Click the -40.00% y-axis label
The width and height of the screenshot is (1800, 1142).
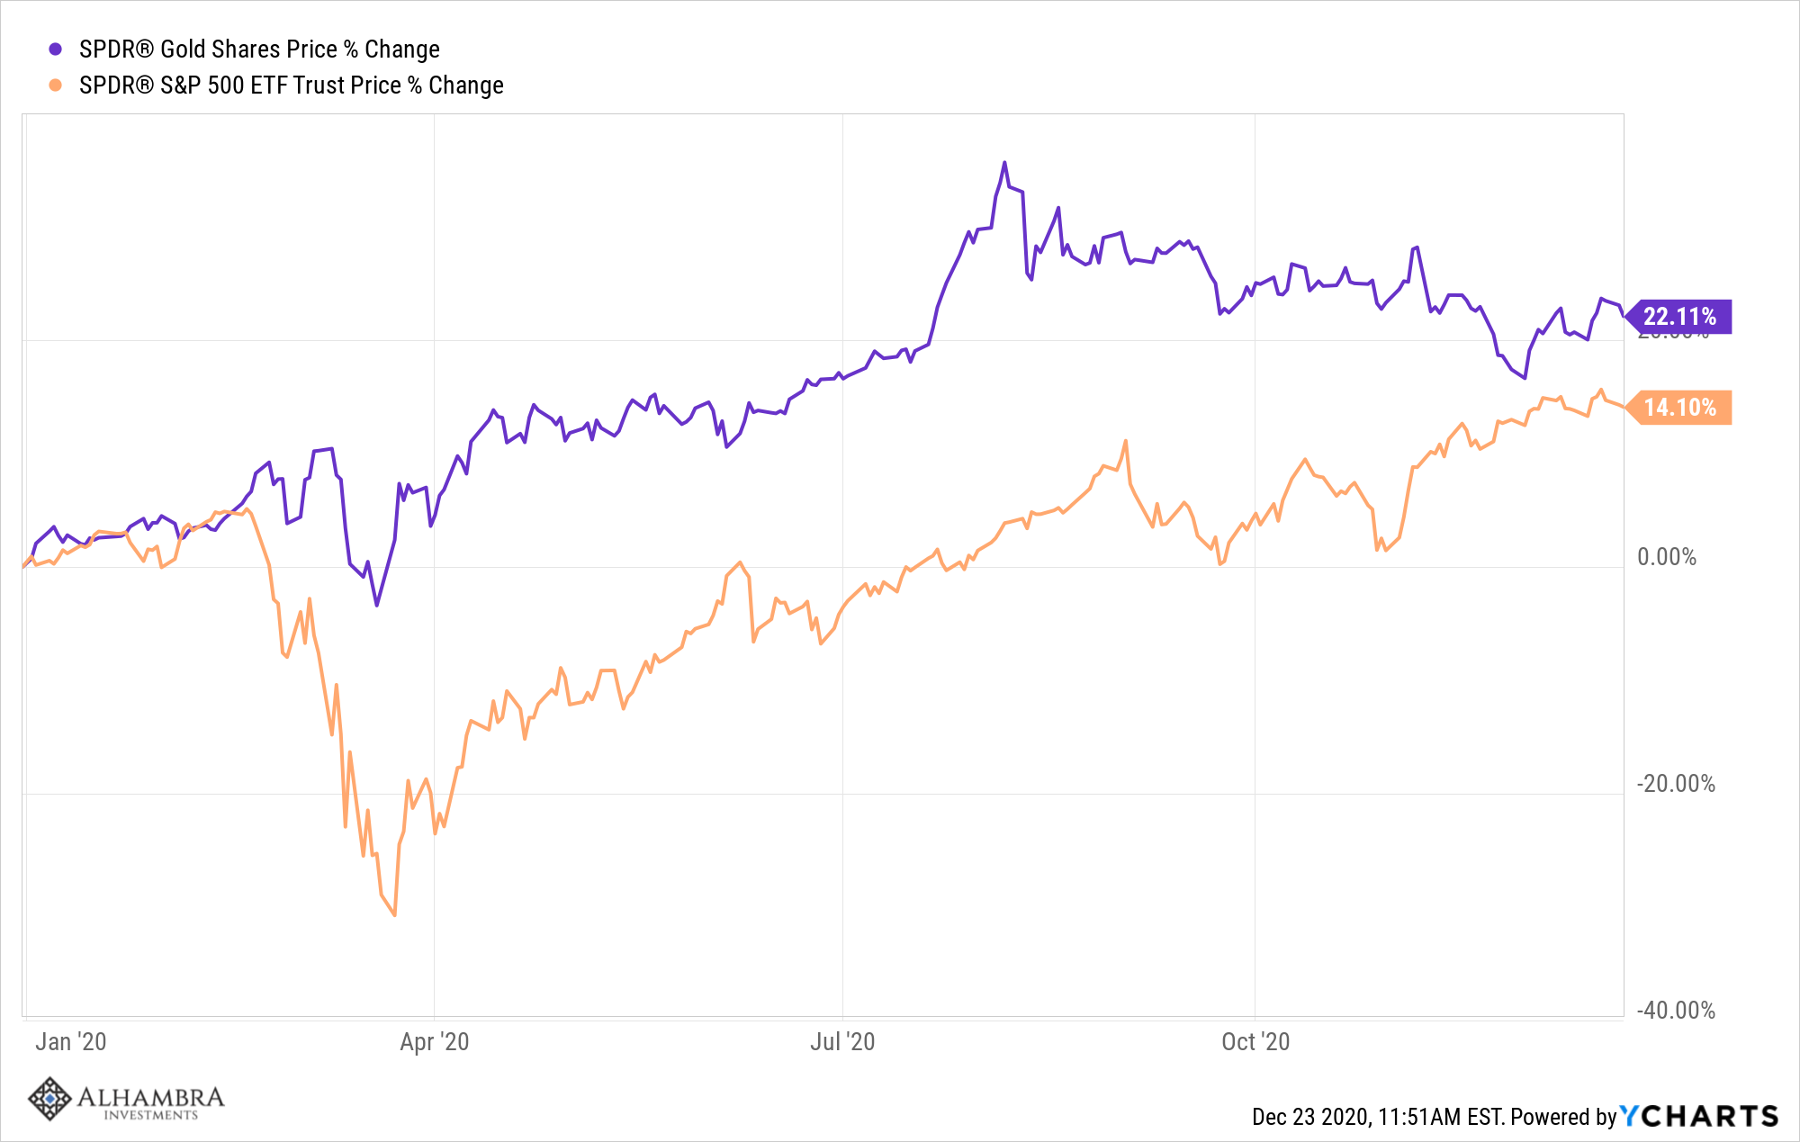(1676, 1011)
